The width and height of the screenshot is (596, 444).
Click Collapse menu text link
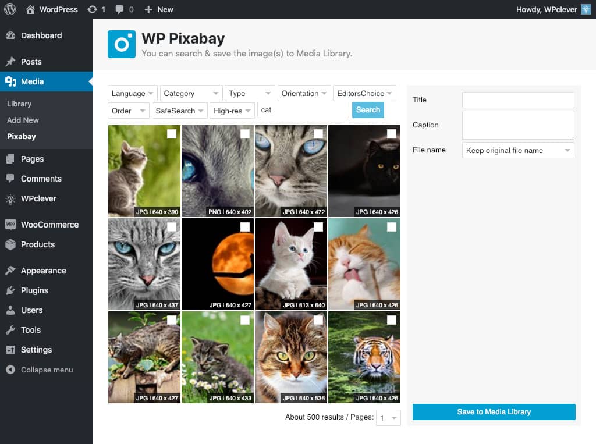(47, 370)
